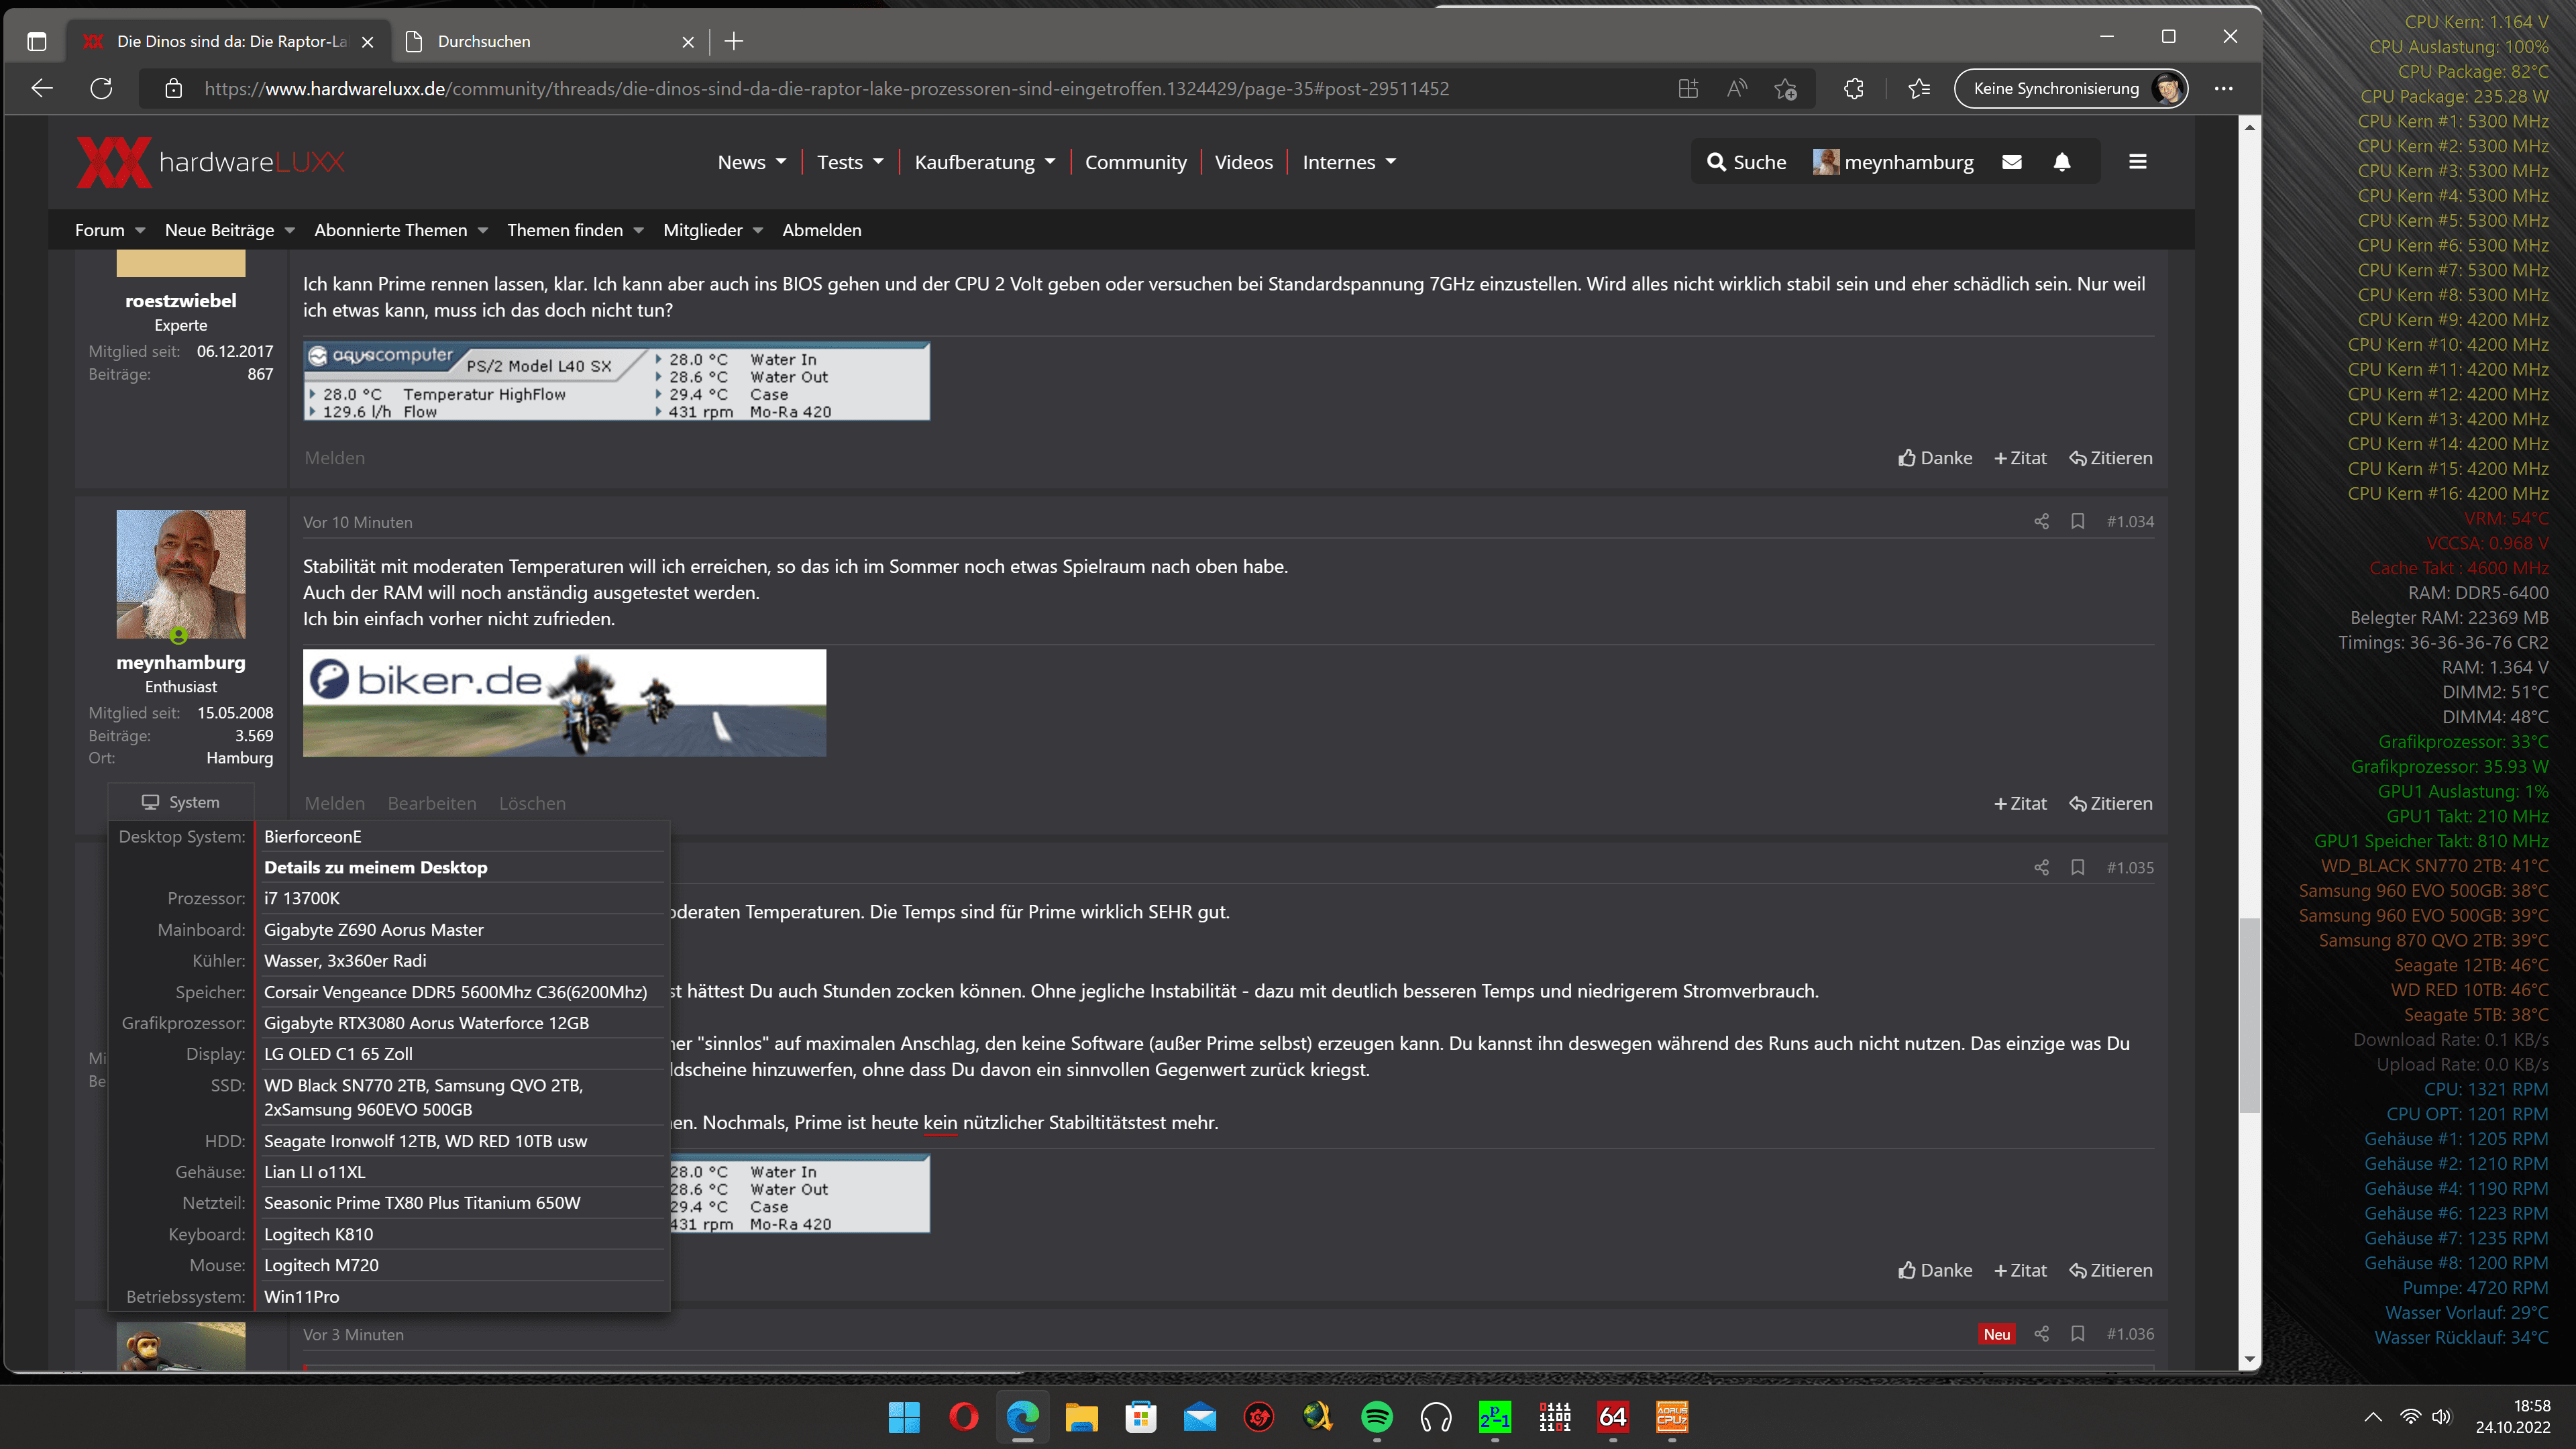Open the inbox envelope icon
Screen dimensions: 2576x1449
tap(2012, 162)
